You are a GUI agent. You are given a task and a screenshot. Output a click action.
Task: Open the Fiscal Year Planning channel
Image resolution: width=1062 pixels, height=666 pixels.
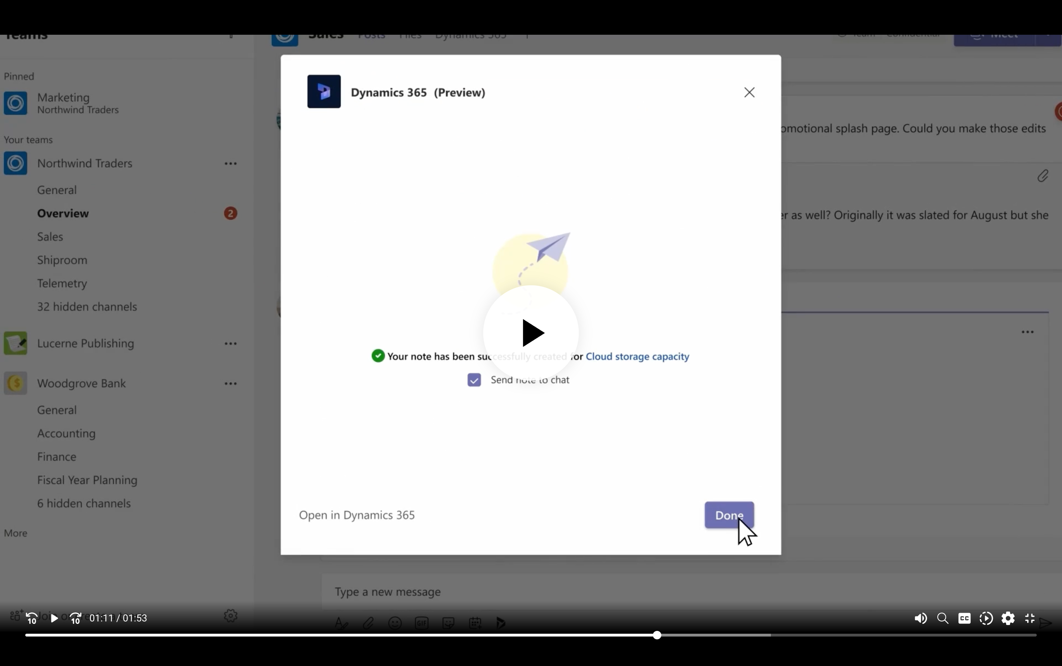coord(87,480)
